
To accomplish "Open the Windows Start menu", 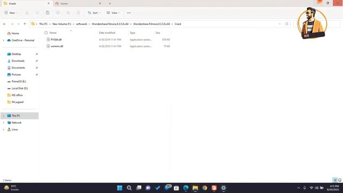I will coord(120,188).
